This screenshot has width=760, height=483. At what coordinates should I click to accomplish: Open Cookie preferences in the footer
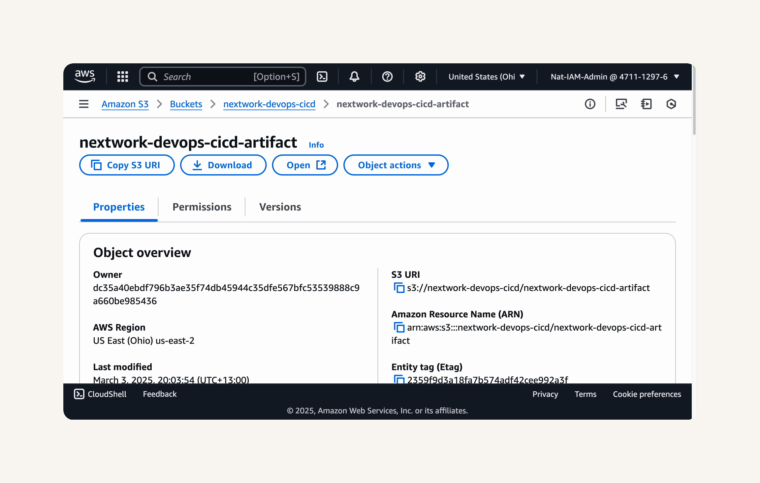(647, 394)
